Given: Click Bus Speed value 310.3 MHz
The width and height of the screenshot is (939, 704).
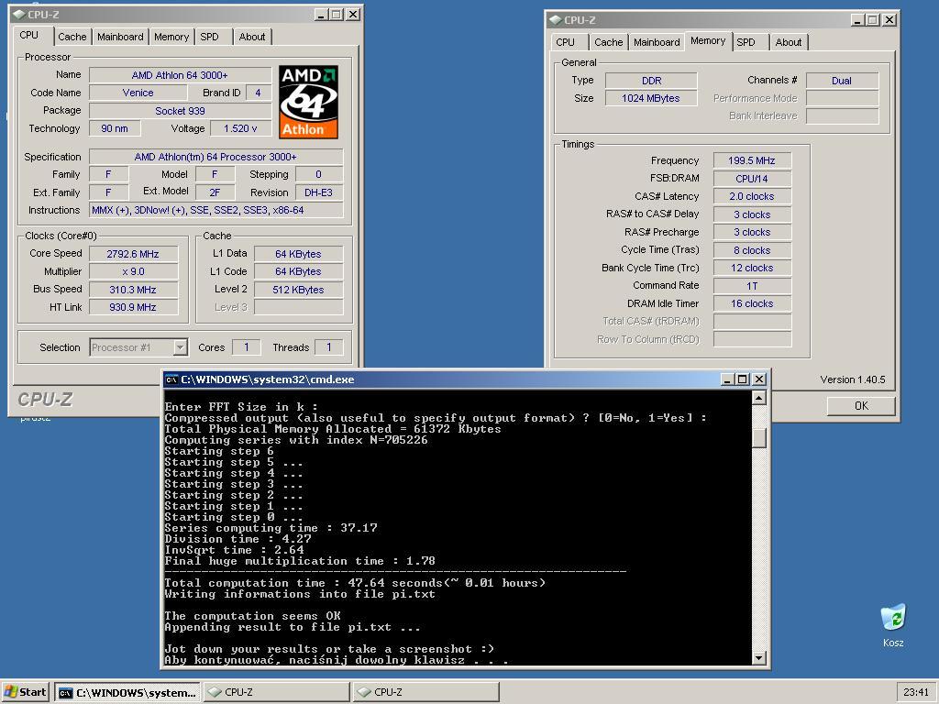Looking at the screenshot, I should [133, 289].
